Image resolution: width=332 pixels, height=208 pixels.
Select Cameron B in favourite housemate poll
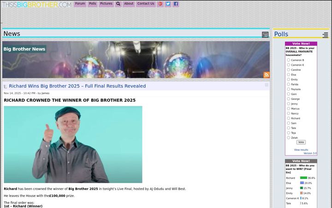(x=288, y=60)
